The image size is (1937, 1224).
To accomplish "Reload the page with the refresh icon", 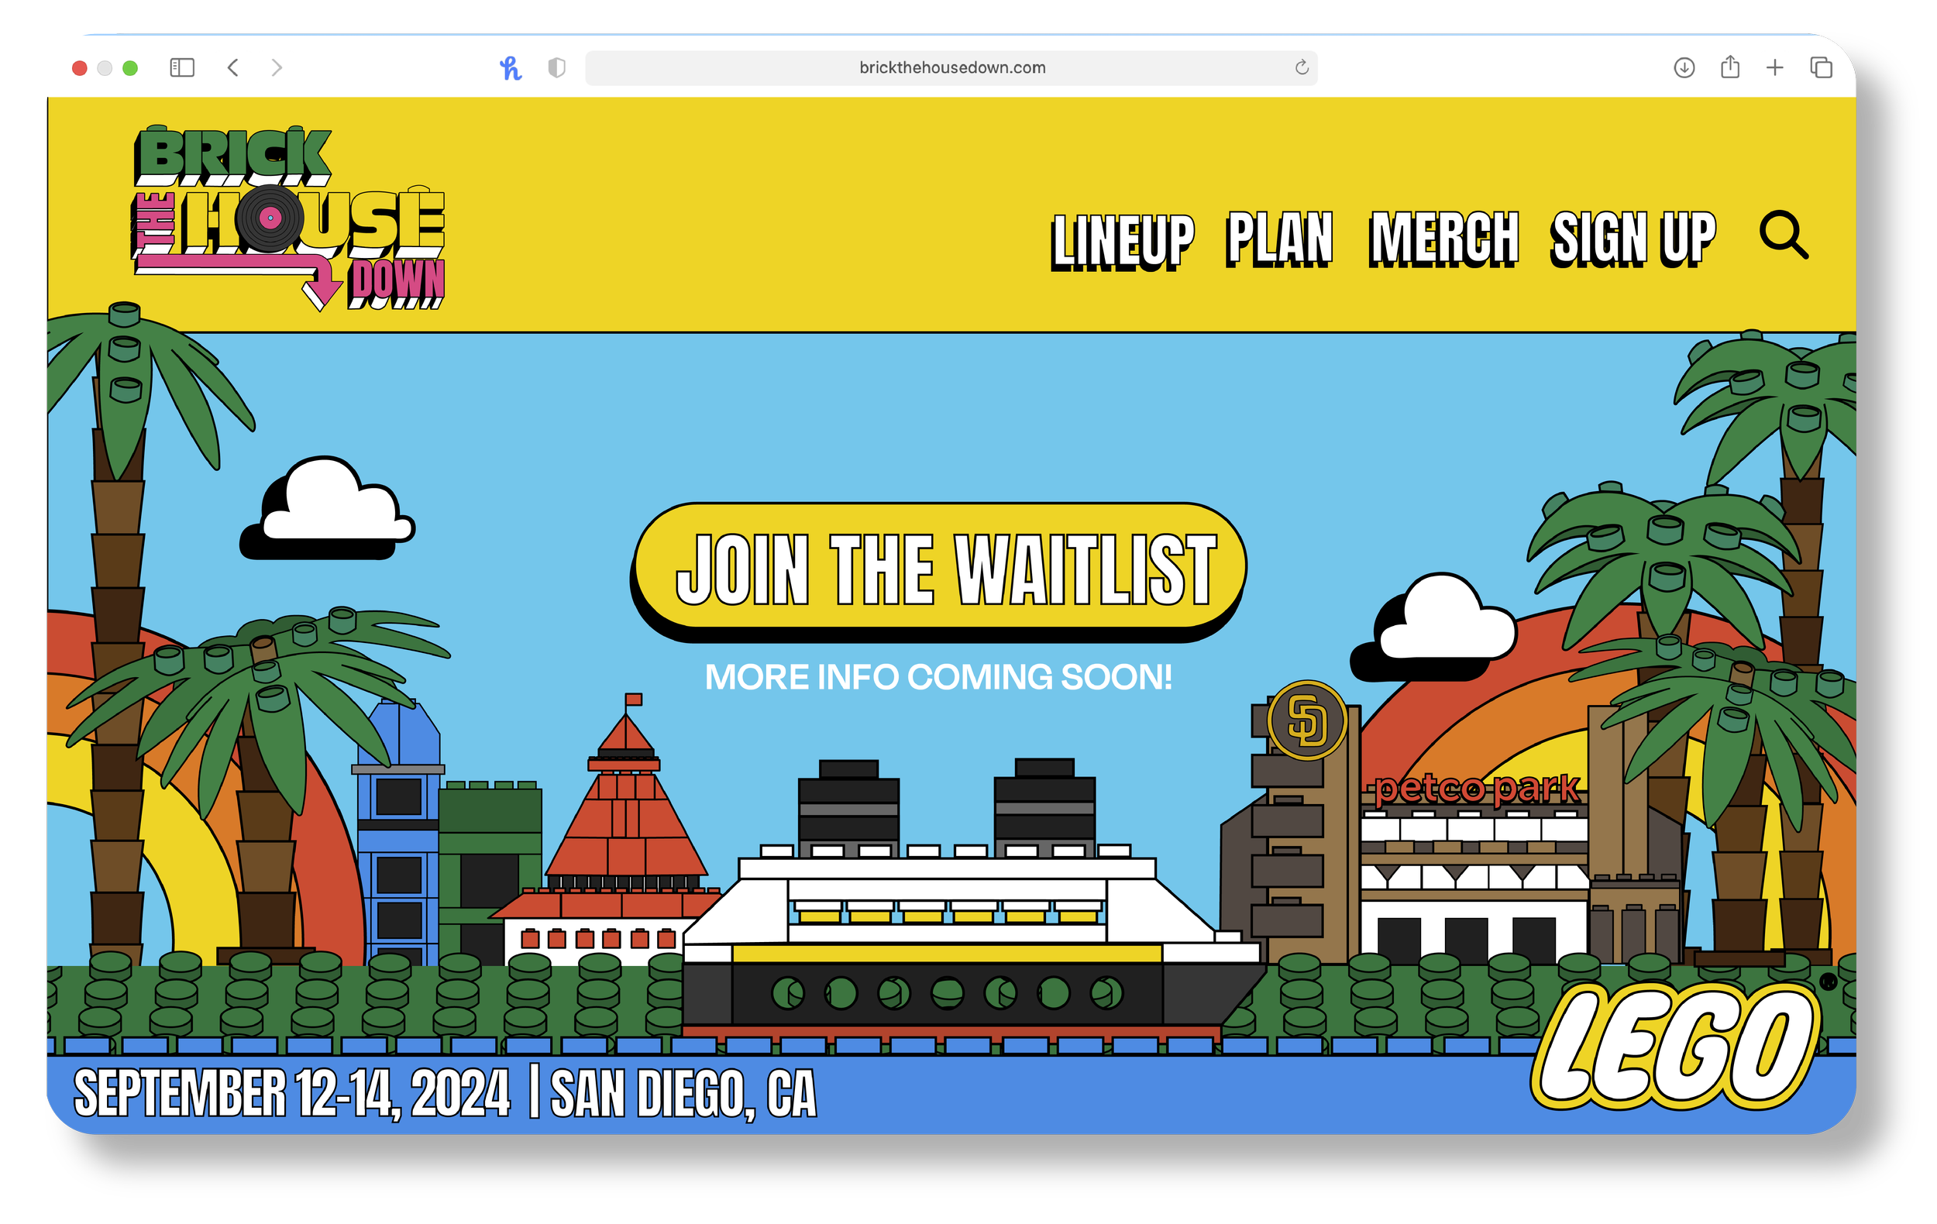I will click(1302, 67).
